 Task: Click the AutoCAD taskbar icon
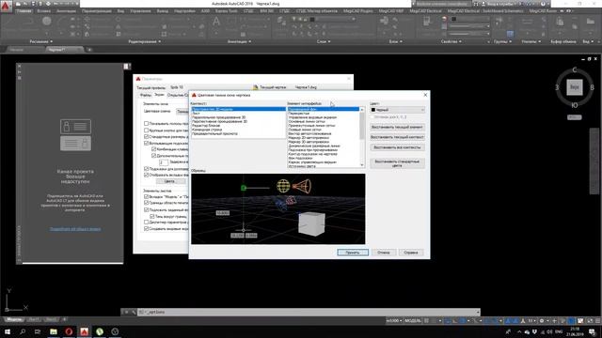84,331
